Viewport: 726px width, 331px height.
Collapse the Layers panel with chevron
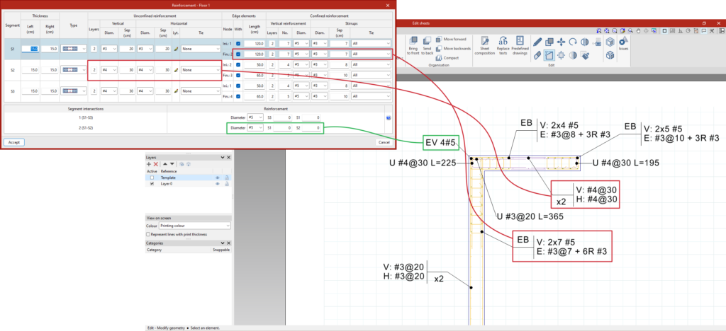tap(223, 158)
